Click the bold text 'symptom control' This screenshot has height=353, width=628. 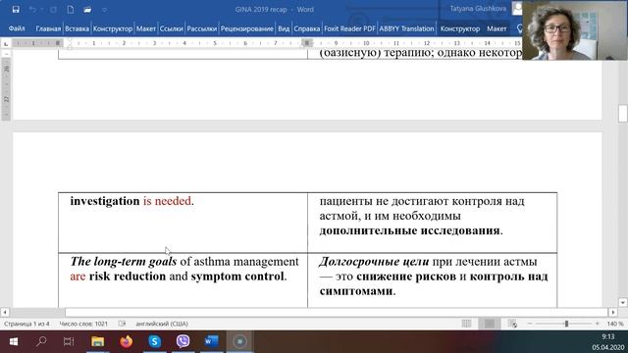pyautogui.click(x=237, y=277)
